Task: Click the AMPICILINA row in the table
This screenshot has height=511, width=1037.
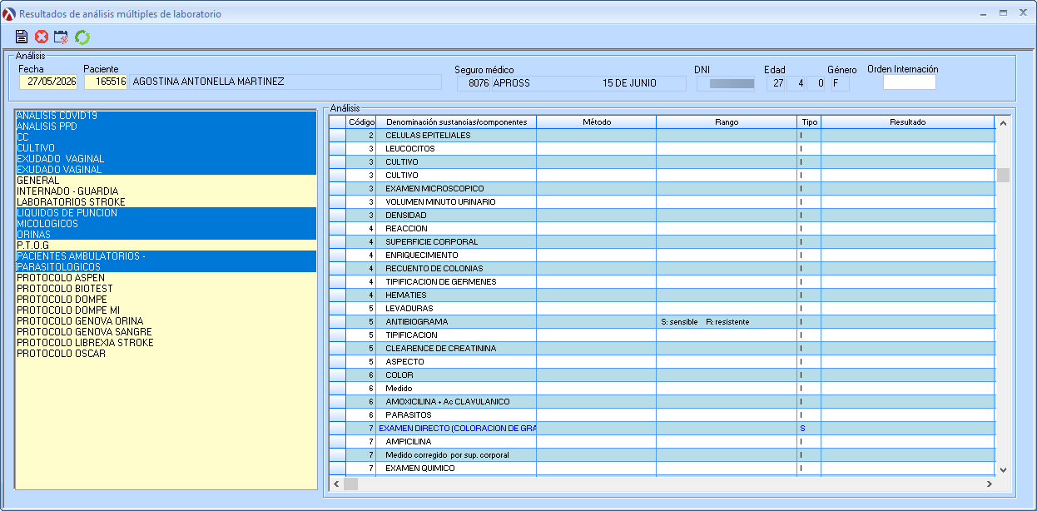Action: (662, 442)
